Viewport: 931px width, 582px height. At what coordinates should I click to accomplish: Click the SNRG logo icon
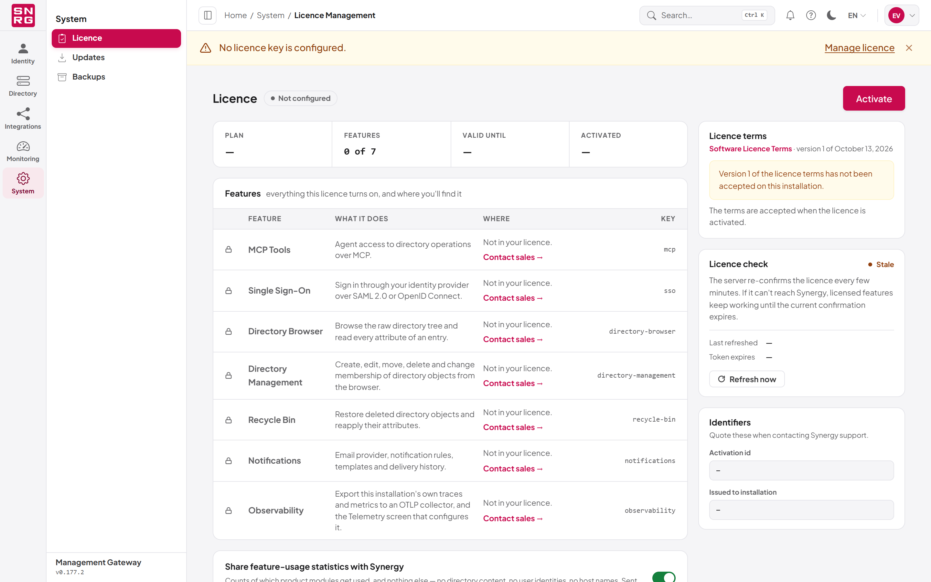pyautogui.click(x=23, y=16)
